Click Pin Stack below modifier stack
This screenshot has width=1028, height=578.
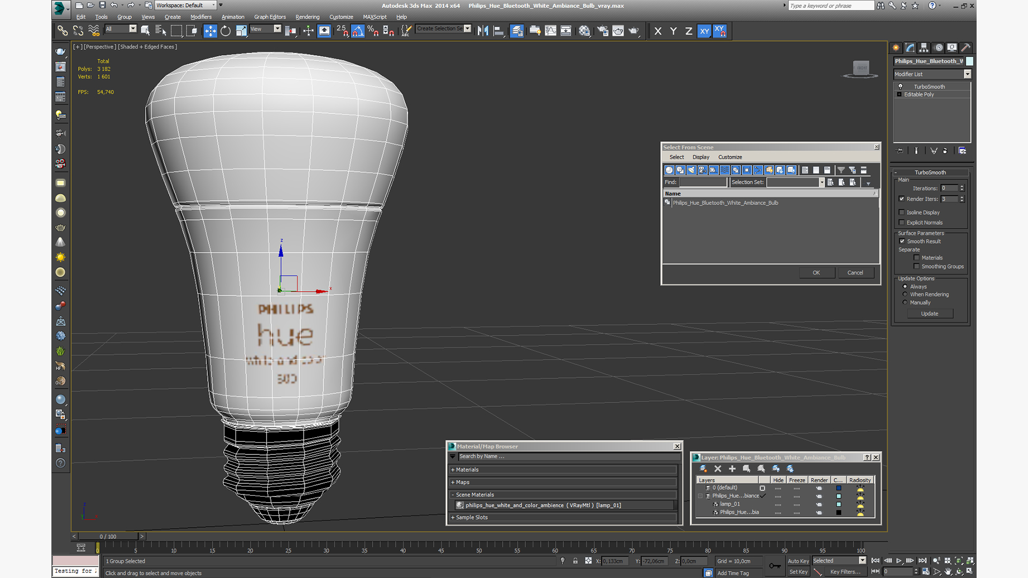tap(900, 151)
